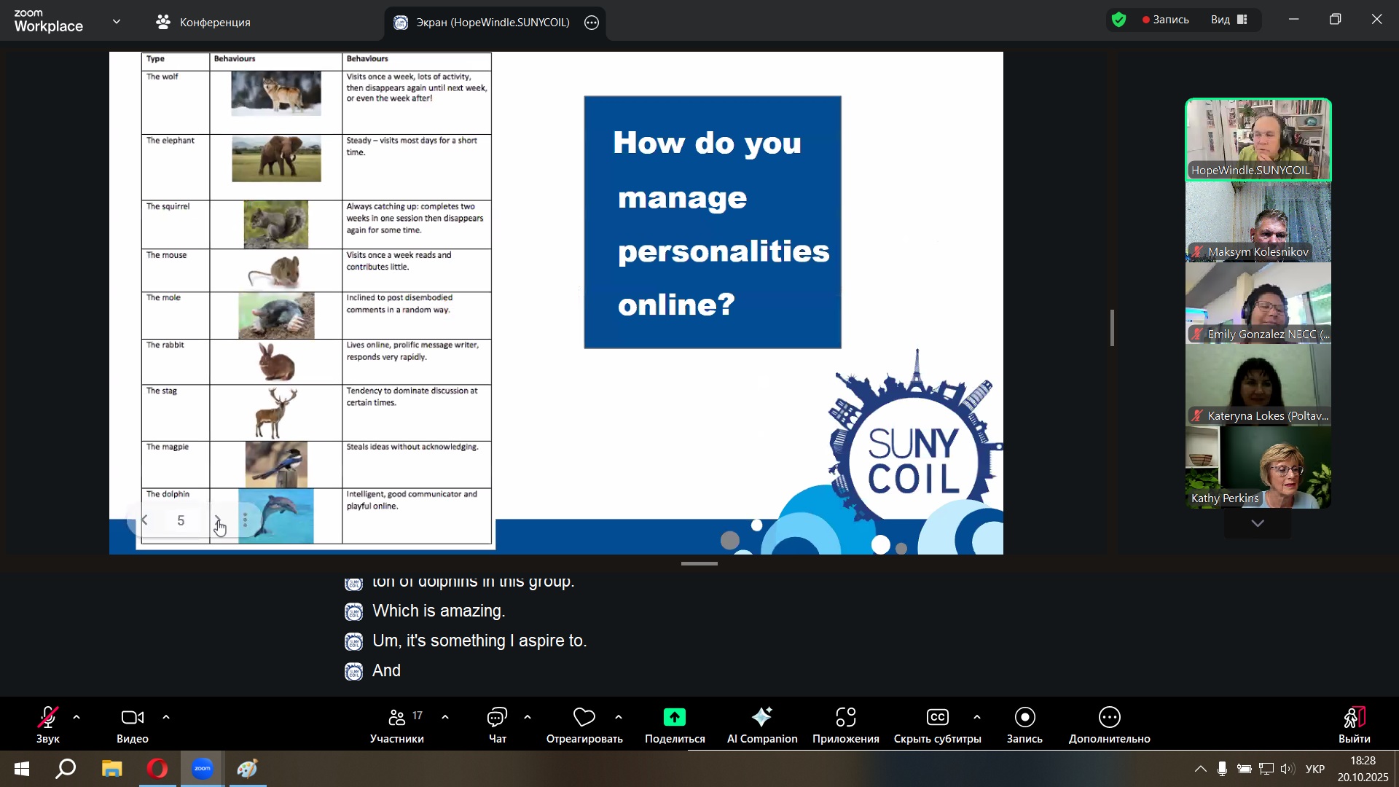The width and height of the screenshot is (1399, 787).
Task: Expand video options arrow beside camera
Action: [166, 718]
